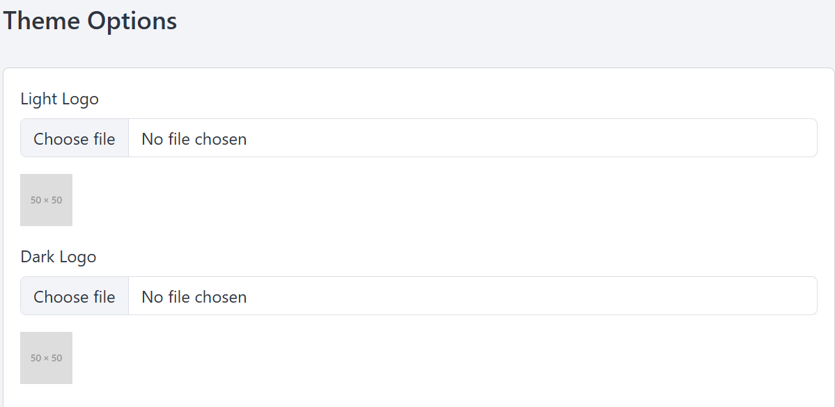Focus the Dark Logo file upload field

(419, 296)
